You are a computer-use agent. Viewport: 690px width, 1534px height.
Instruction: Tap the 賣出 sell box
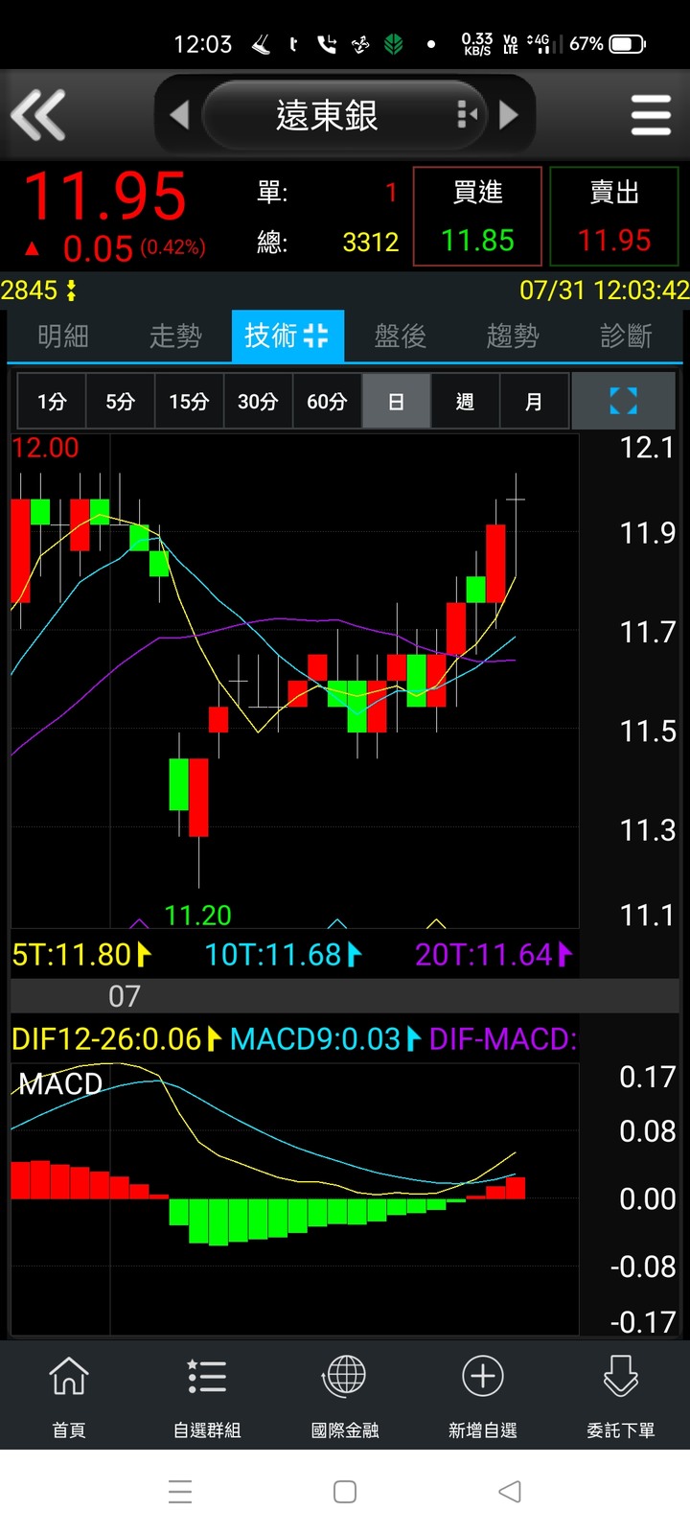click(x=614, y=217)
